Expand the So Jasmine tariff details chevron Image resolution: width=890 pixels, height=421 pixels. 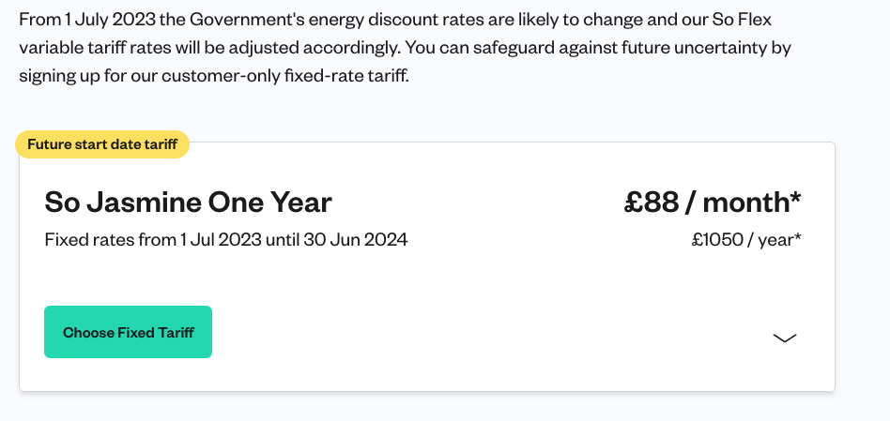785,338
